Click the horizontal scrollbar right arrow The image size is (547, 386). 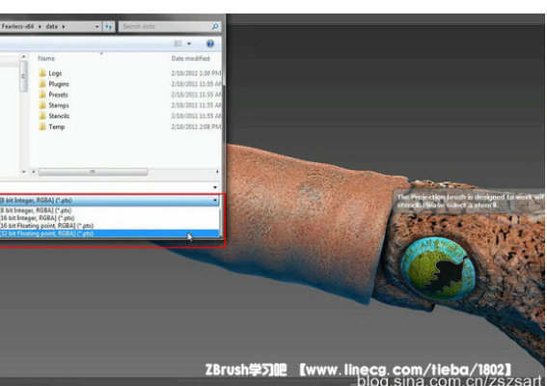(x=217, y=172)
